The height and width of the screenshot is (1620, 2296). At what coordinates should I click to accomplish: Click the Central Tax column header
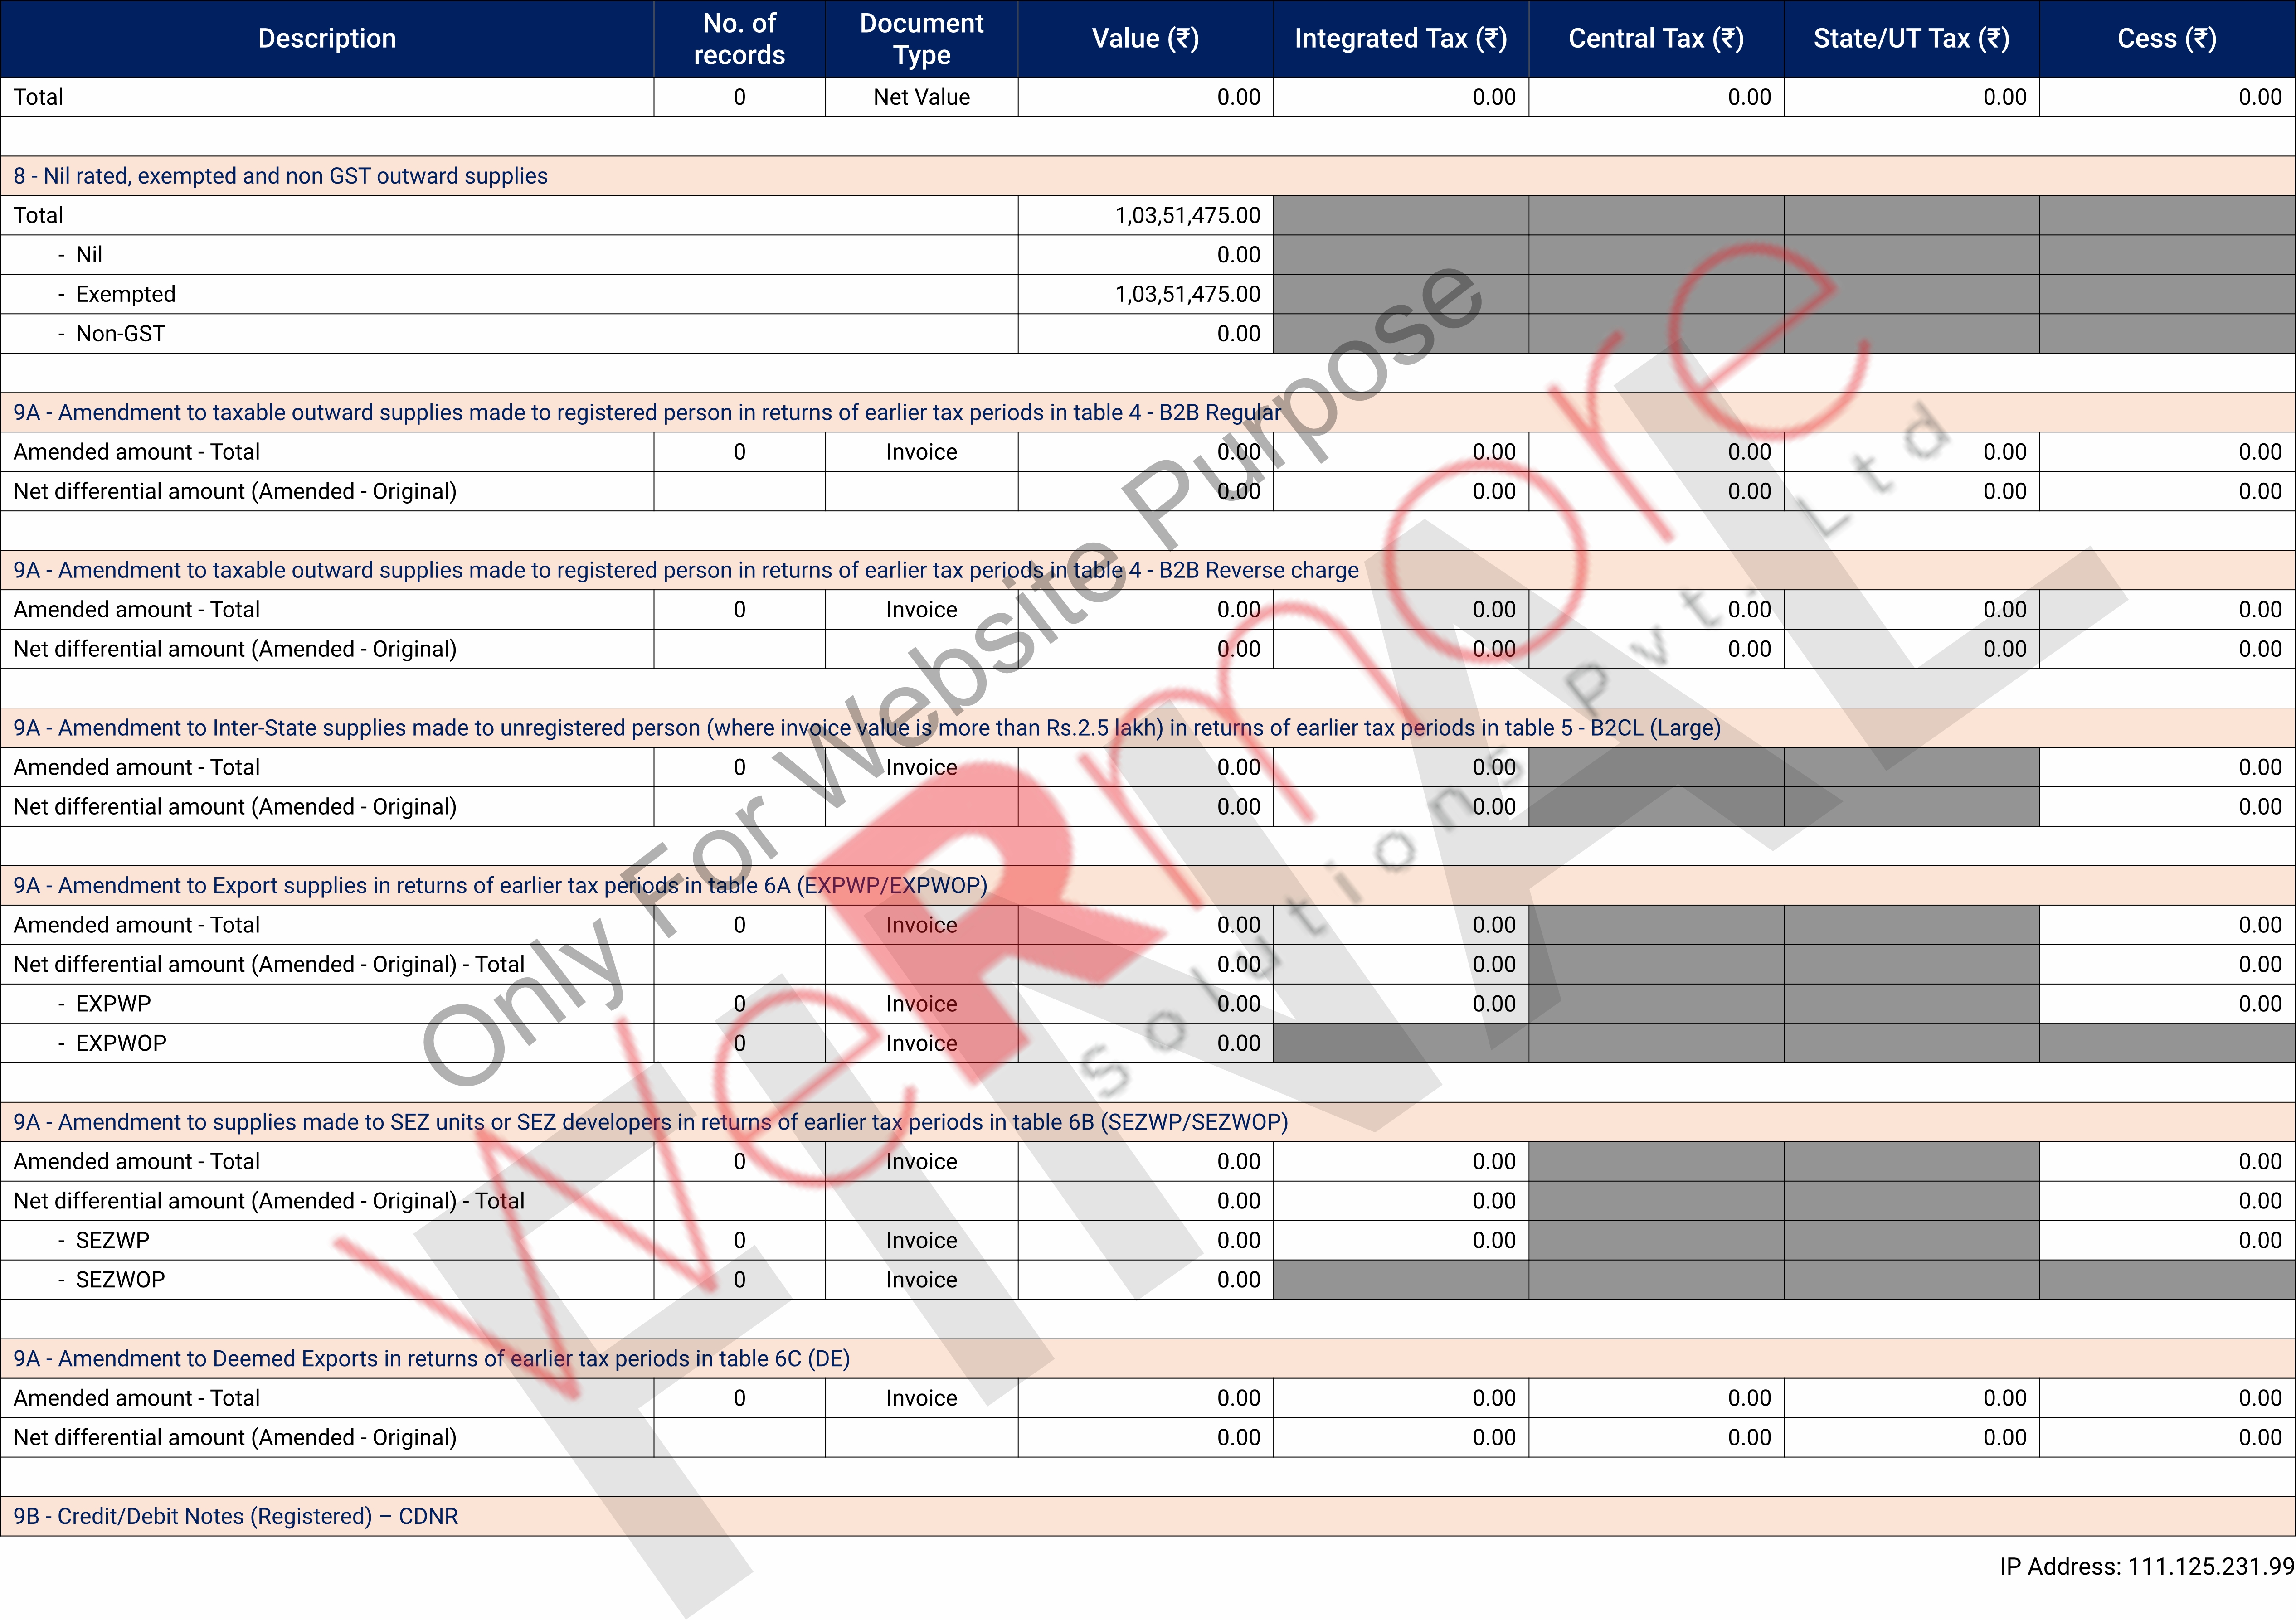(1655, 38)
